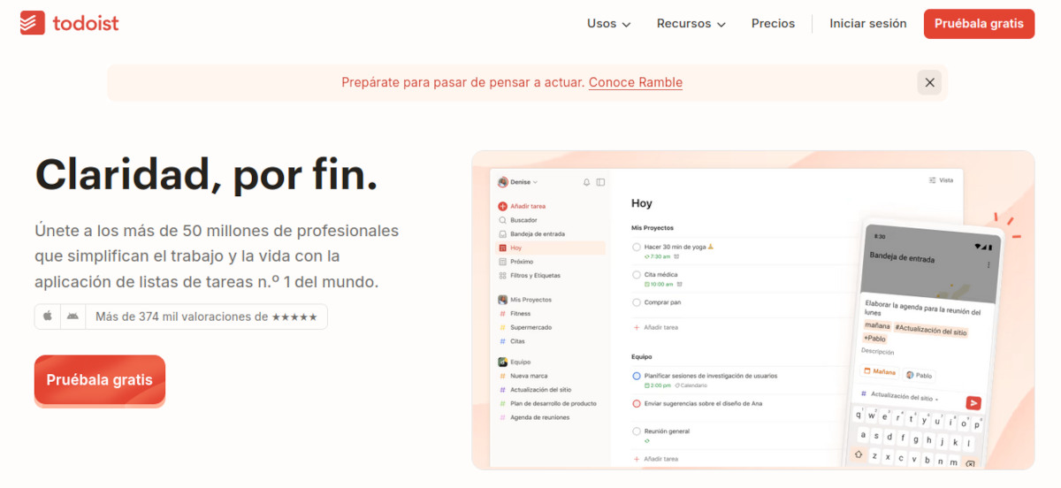Viewport: 1061px width, 488px height.
Task: Click the header Pruébala gratis button
Action: 979,24
